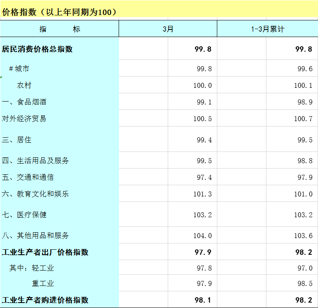Select the 工业生产者出厂价格指数 row label
Image resolution: width=318 pixels, height=308 pixels.
click(45, 252)
